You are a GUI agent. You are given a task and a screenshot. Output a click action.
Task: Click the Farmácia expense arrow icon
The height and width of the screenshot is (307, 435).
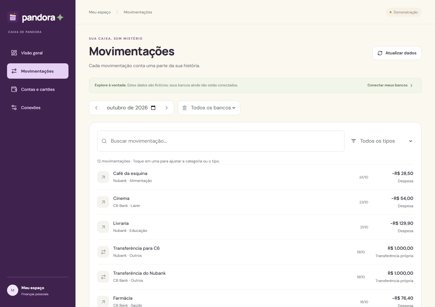(x=103, y=302)
